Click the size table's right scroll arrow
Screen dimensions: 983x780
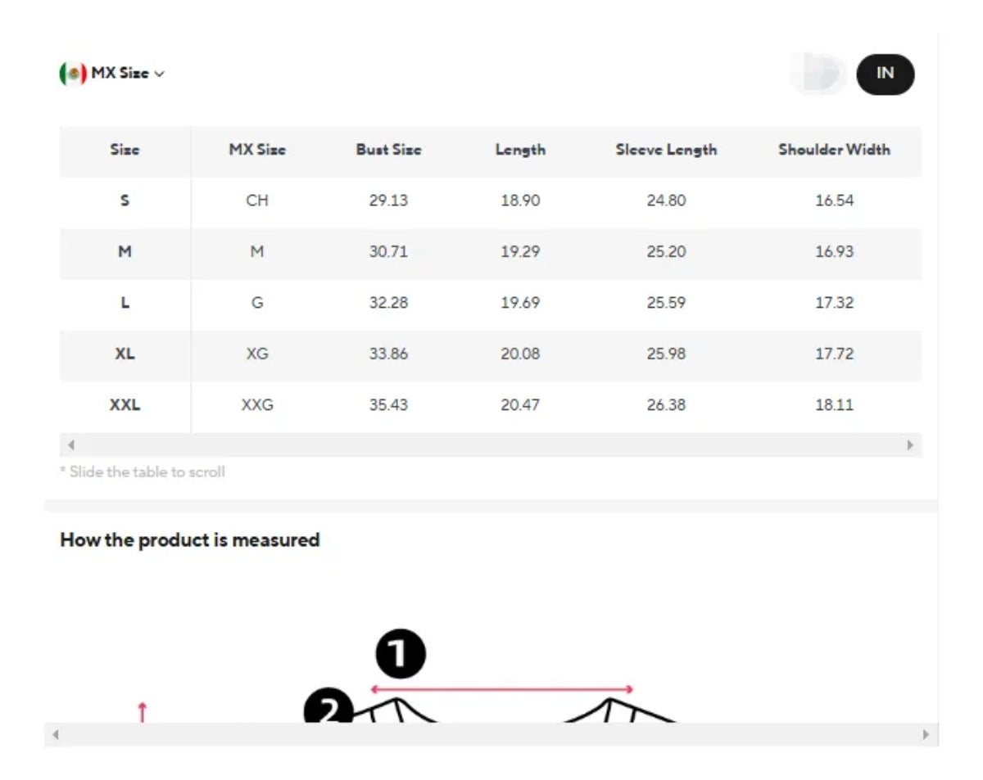910,445
